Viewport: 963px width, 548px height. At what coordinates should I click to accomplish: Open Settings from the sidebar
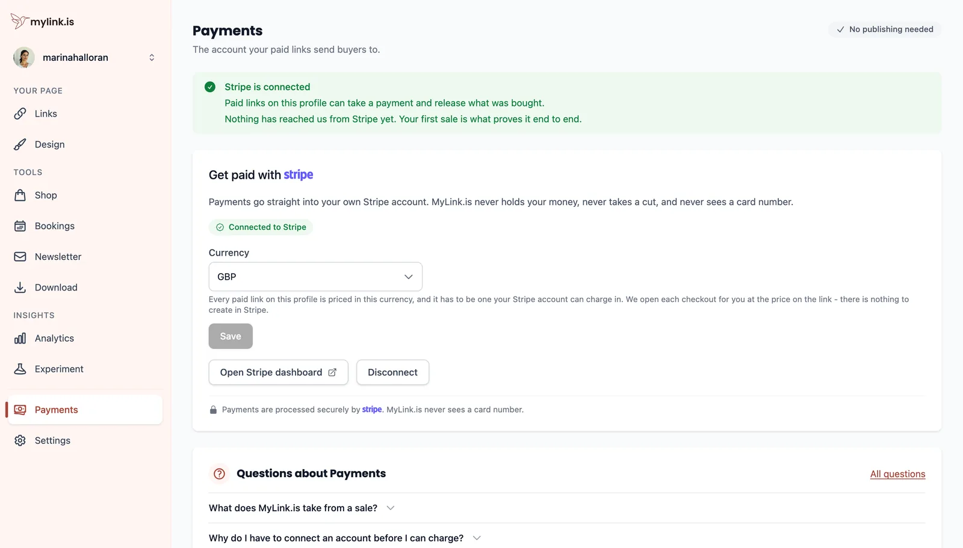[85, 440]
